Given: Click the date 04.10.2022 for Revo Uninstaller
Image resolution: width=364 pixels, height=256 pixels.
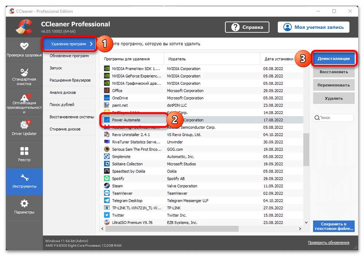Looking at the screenshot, I should coord(273,135).
